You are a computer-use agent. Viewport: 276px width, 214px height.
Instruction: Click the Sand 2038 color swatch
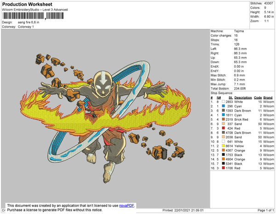[x=224, y=137]
